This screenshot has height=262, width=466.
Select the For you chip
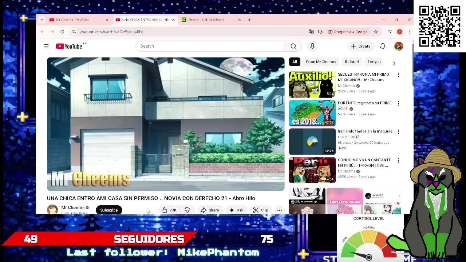pyautogui.click(x=374, y=62)
